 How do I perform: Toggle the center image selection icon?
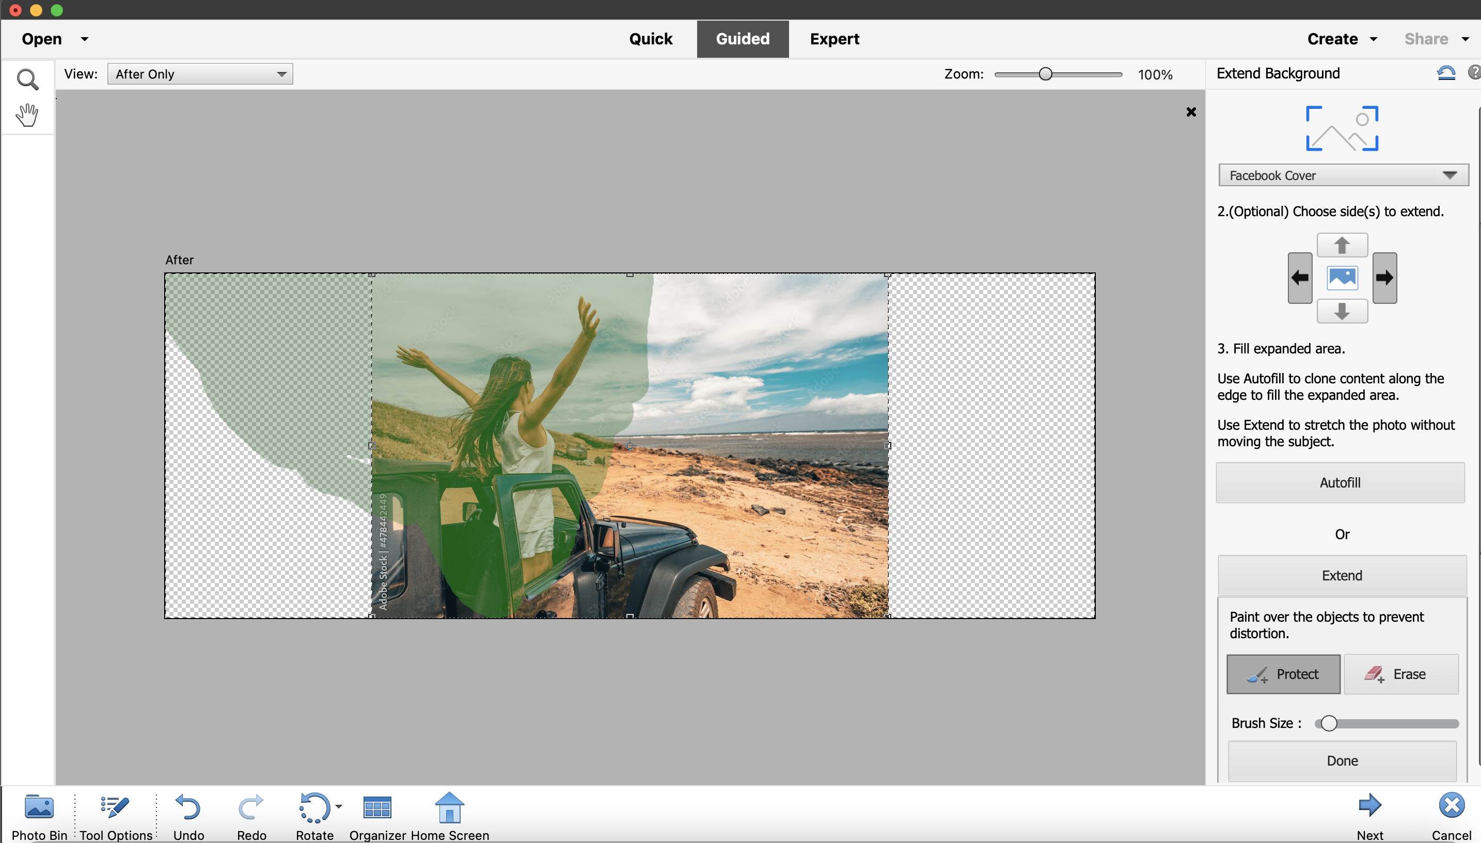pyautogui.click(x=1341, y=277)
